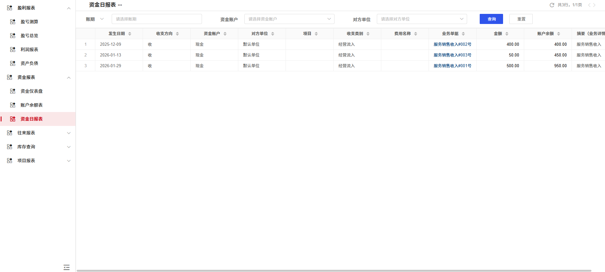605x272 pixels.
Task: Click the horizontal scrollbar at the bottom
Action: tap(334, 270)
